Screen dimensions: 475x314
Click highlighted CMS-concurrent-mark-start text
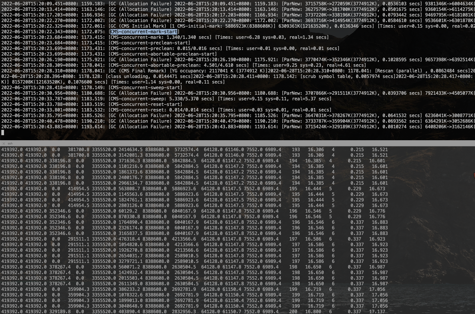[144, 32]
